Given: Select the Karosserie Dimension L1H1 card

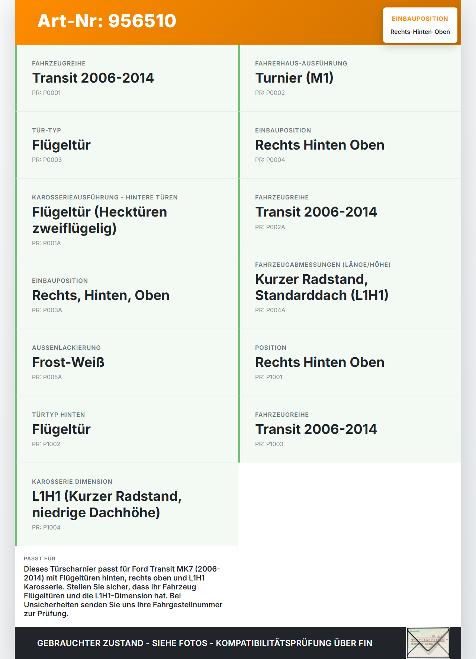Looking at the screenshot, I should [x=126, y=504].
